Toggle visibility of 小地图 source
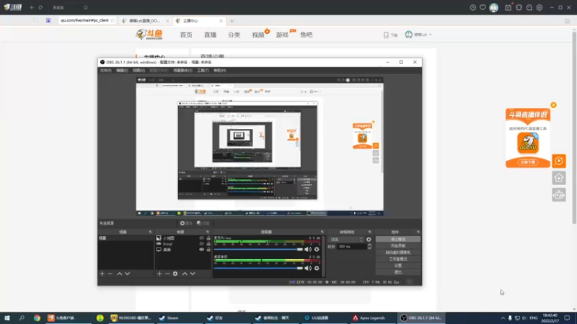This screenshot has height=324, width=577. (201, 238)
